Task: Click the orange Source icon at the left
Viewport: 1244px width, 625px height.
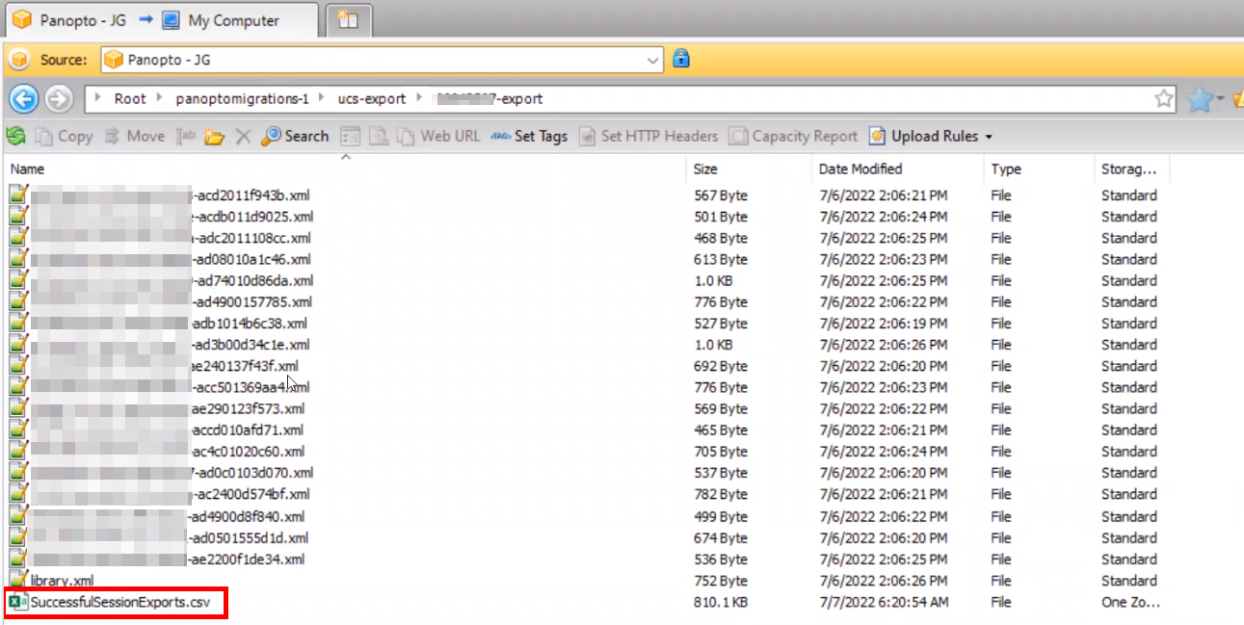Action: [18, 60]
